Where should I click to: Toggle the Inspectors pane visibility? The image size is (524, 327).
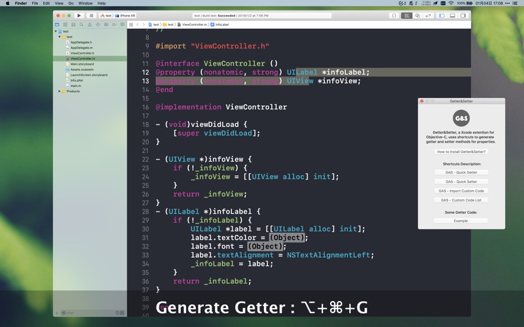click(x=463, y=15)
